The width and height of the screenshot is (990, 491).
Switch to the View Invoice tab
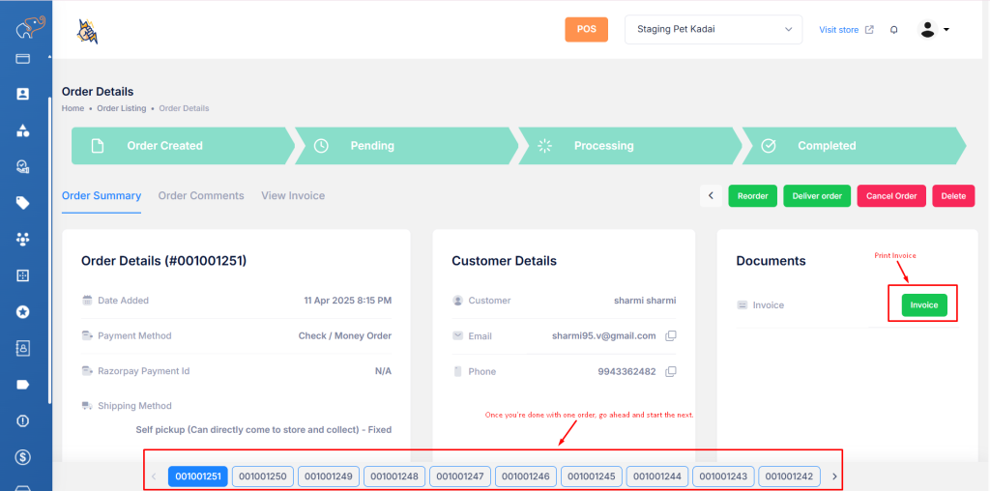293,195
